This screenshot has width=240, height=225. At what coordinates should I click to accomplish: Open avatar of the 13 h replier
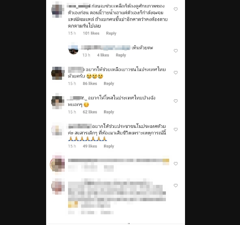pyautogui.click(x=73, y=49)
